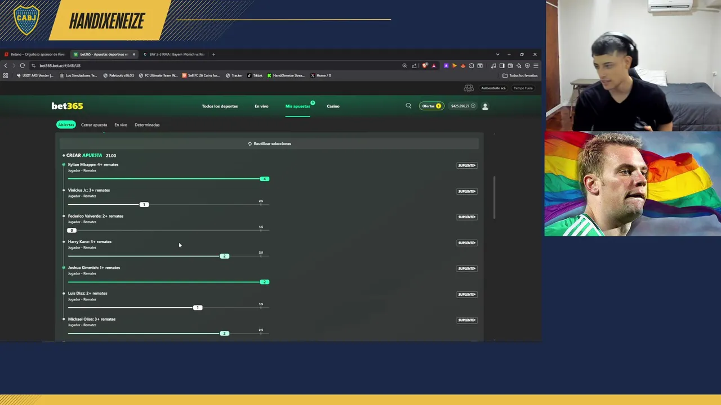This screenshot has width=721, height=405.
Task: Click the site info icon before the URL
Action: point(33,66)
